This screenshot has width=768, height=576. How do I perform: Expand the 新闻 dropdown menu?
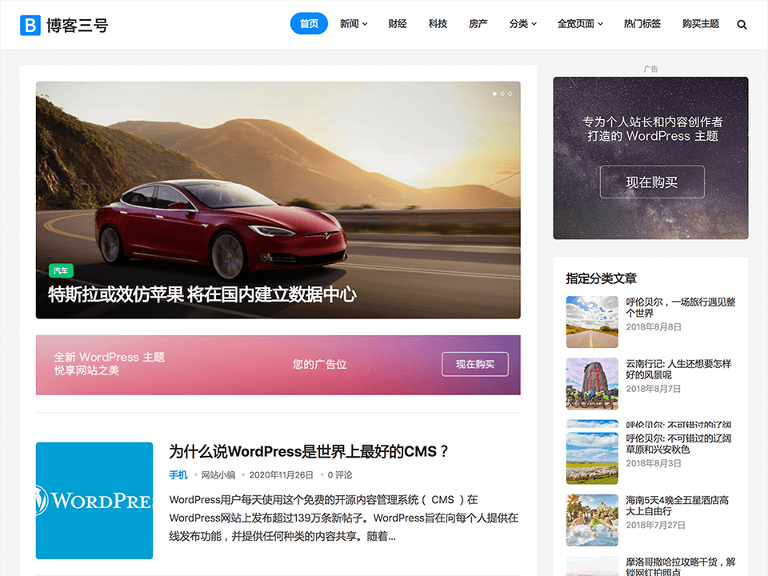[x=353, y=24]
